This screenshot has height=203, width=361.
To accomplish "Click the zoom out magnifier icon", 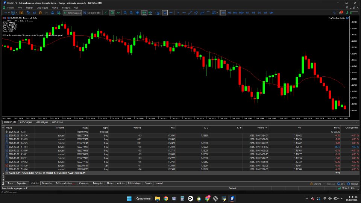I will [x=131, y=13].
